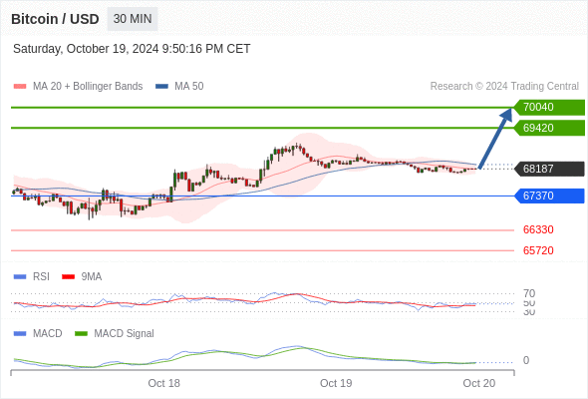Click the red 9MA legend swatch
588x399 pixels.
coord(68,277)
